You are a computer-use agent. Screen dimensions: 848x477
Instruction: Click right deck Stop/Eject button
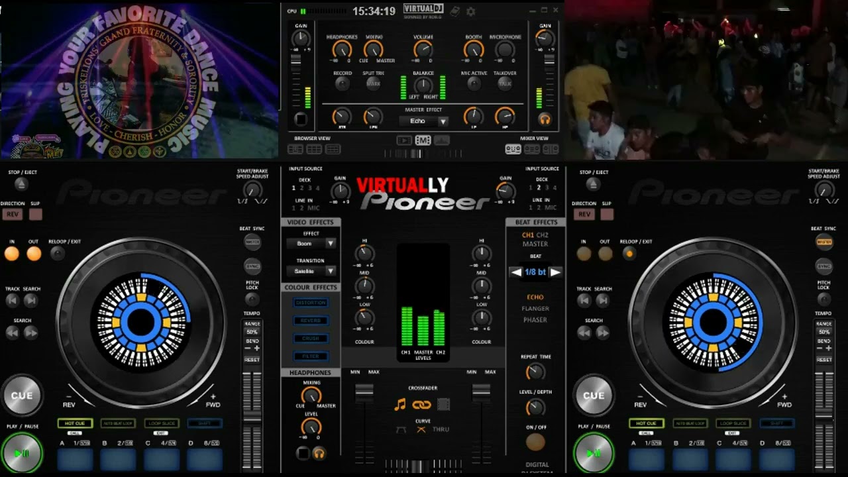pos(593,184)
